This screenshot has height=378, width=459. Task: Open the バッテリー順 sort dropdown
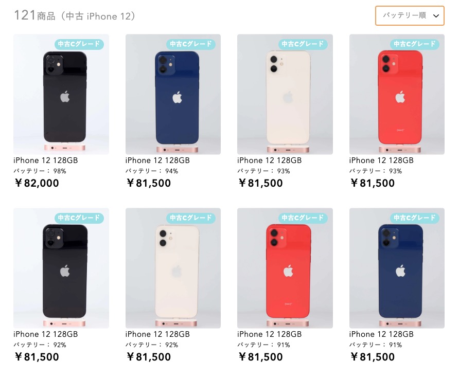(410, 15)
